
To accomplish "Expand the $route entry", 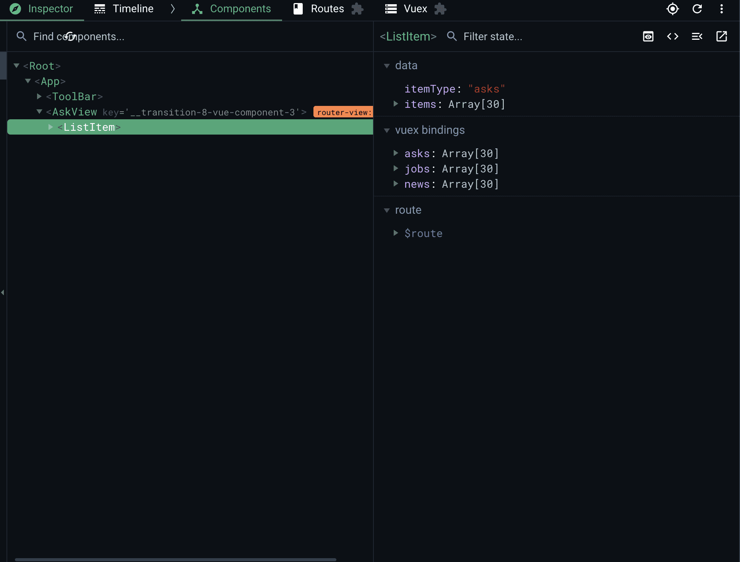I will [396, 233].
